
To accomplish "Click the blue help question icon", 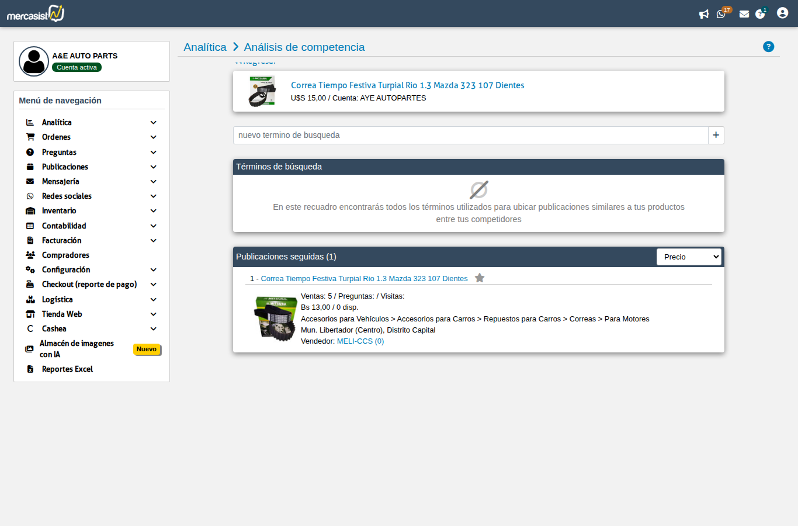I will coord(769,47).
